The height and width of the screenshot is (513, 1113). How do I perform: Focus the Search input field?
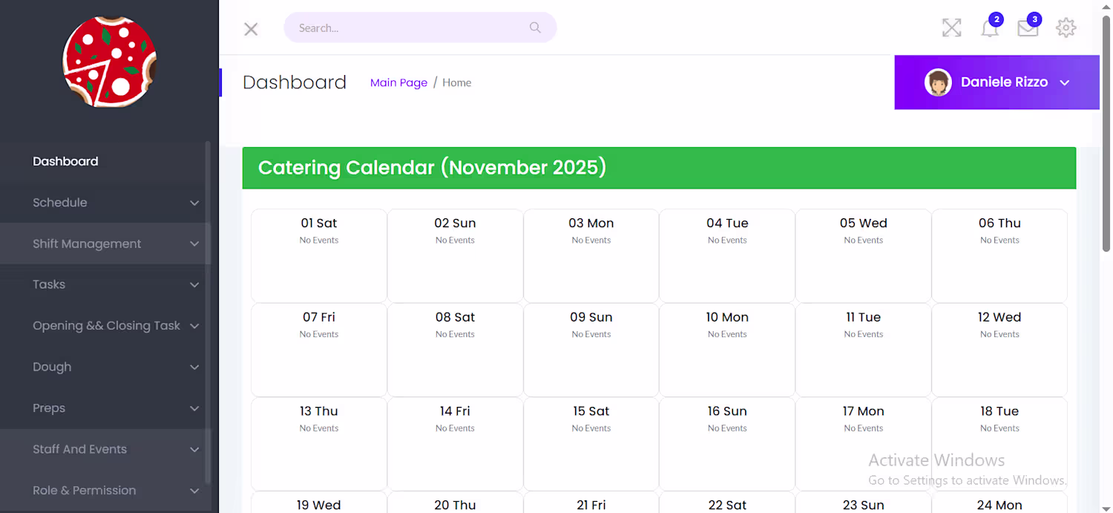408,27
